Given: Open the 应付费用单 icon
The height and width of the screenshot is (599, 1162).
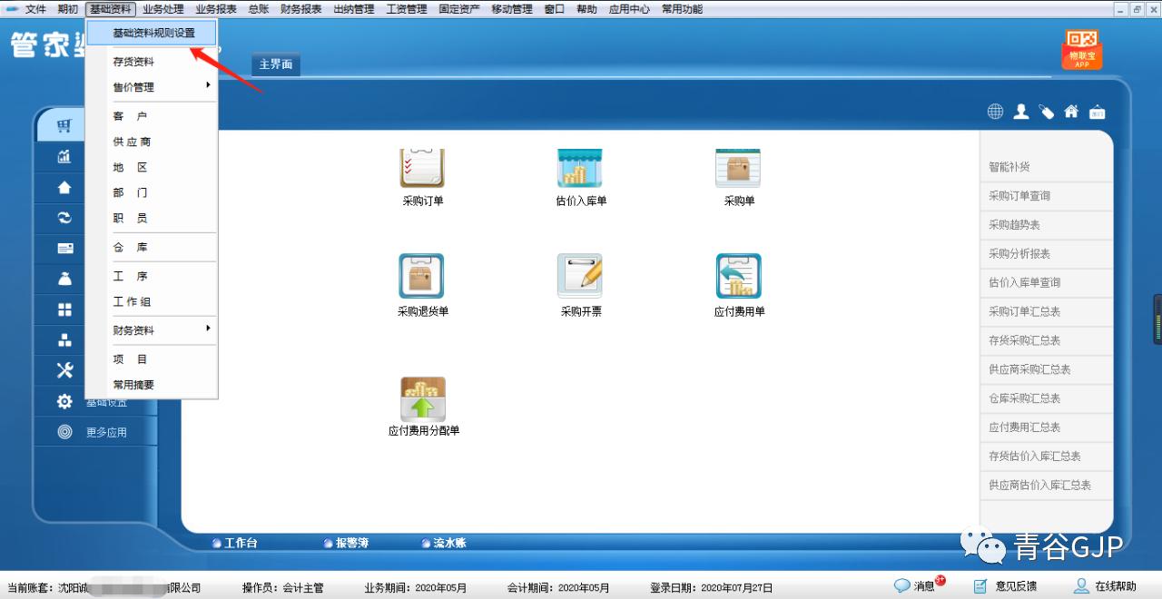Looking at the screenshot, I should tap(739, 276).
